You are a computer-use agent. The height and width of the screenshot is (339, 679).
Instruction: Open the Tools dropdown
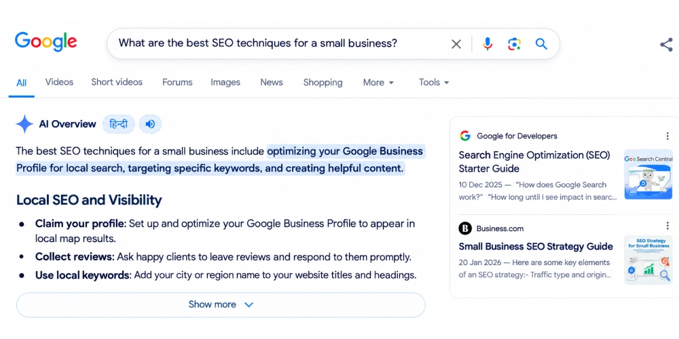(x=434, y=82)
